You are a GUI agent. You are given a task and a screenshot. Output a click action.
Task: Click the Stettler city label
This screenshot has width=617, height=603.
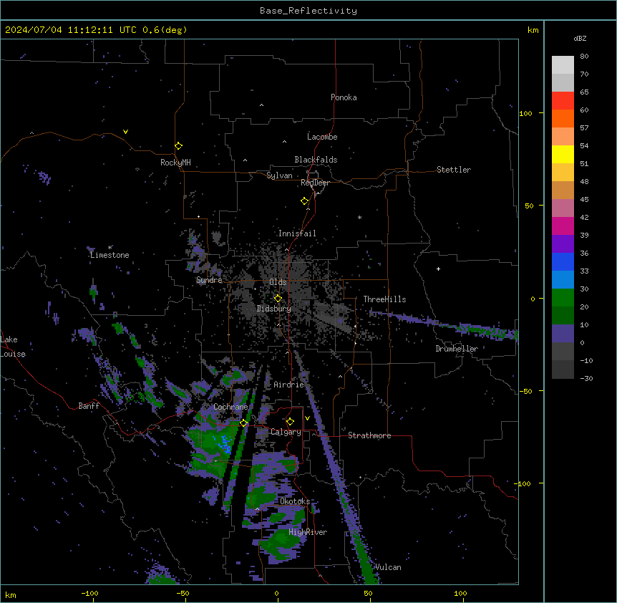[454, 170]
